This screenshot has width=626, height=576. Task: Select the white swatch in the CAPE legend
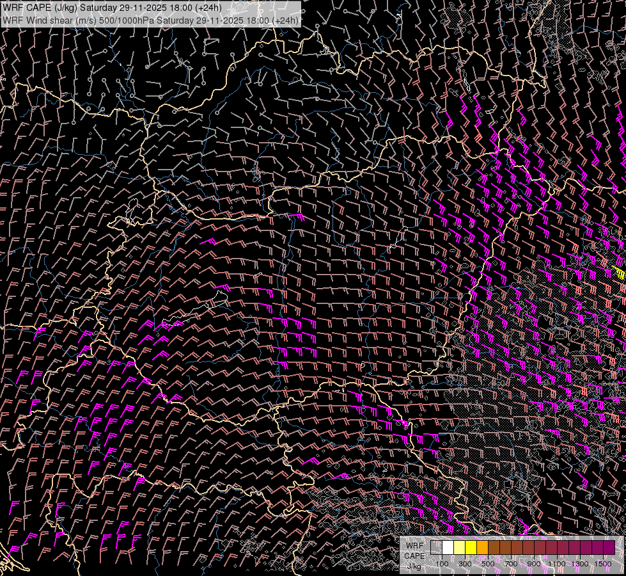click(448, 547)
